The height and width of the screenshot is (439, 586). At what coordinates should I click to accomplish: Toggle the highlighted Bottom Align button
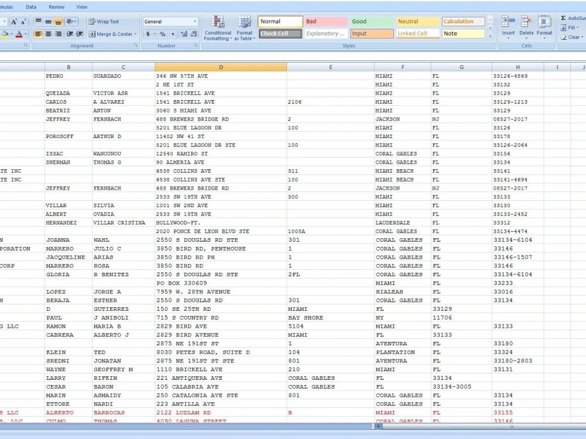pos(58,22)
